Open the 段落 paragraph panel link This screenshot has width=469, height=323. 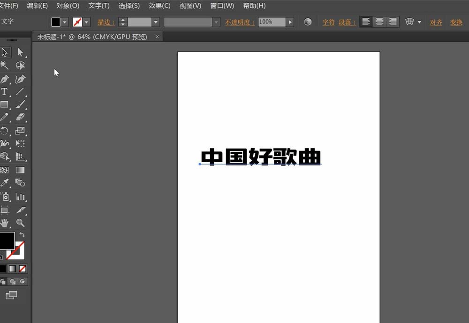[347, 23]
